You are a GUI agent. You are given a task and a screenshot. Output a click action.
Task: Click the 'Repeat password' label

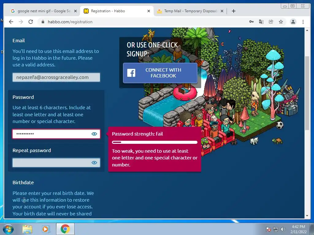click(x=32, y=150)
